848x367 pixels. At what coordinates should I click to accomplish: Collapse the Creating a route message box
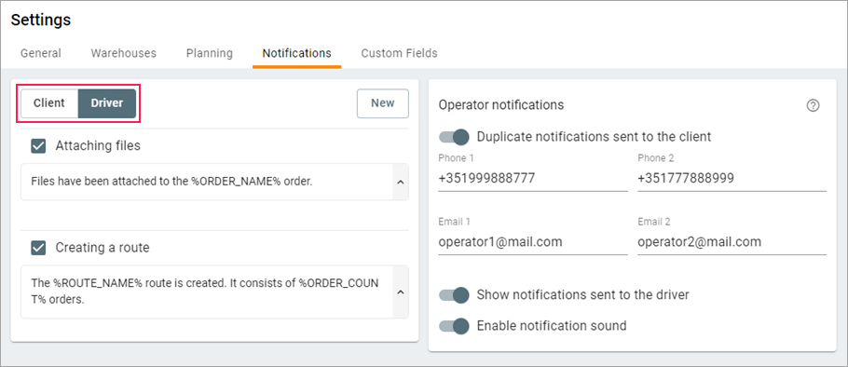tap(400, 292)
